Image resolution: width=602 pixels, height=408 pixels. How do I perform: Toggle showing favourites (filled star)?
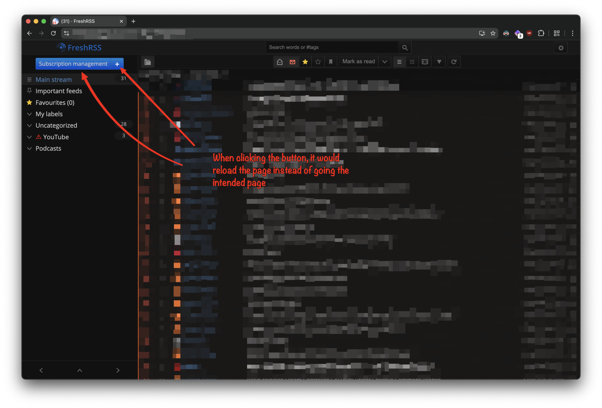305,62
